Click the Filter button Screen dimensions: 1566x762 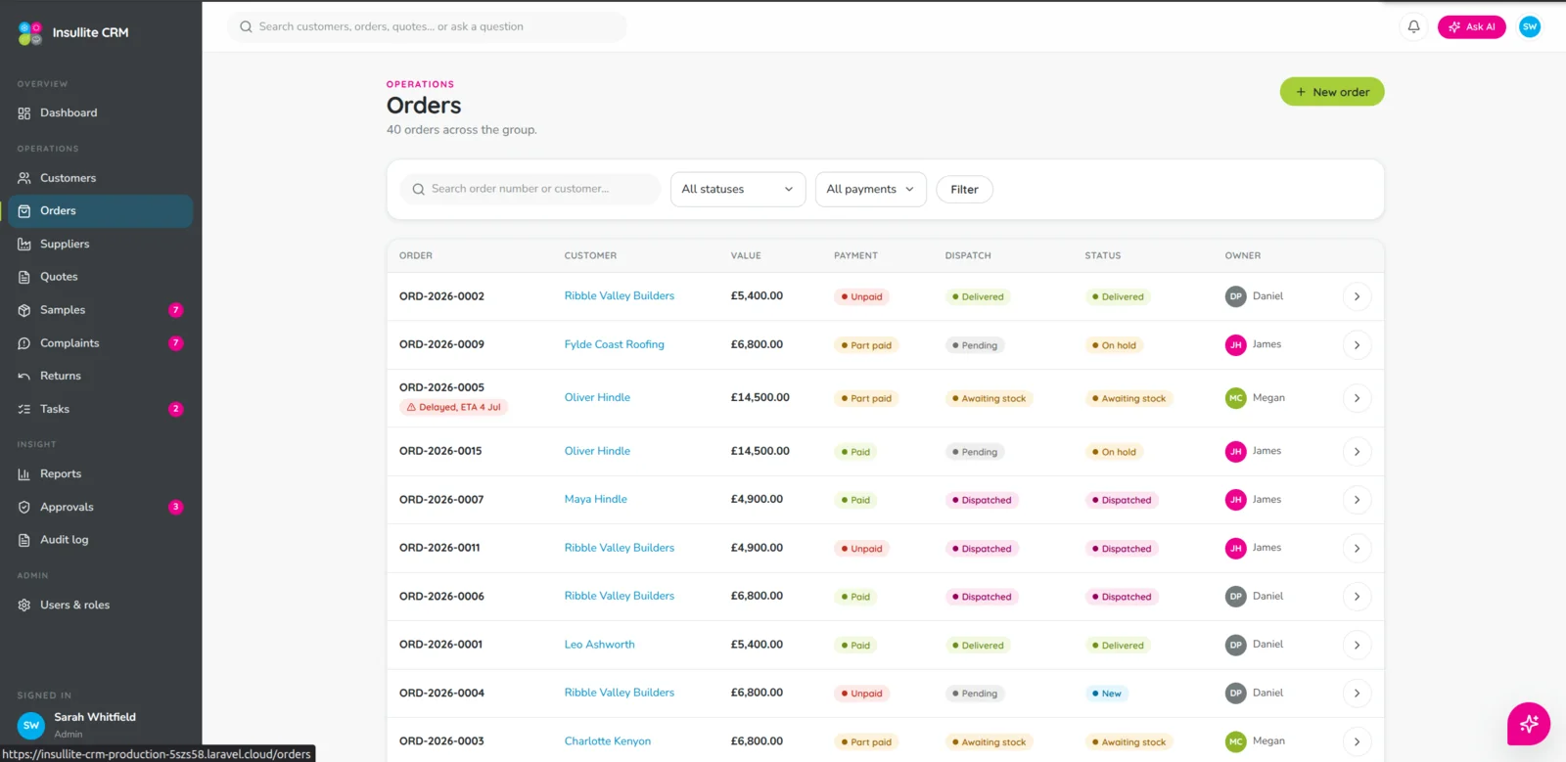pyautogui.click(x=964, y=190)
